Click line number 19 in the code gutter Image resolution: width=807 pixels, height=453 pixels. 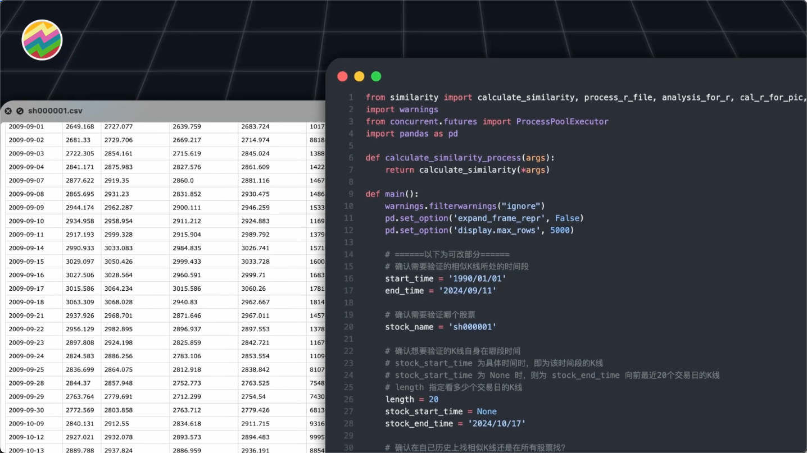coord(348,315)
